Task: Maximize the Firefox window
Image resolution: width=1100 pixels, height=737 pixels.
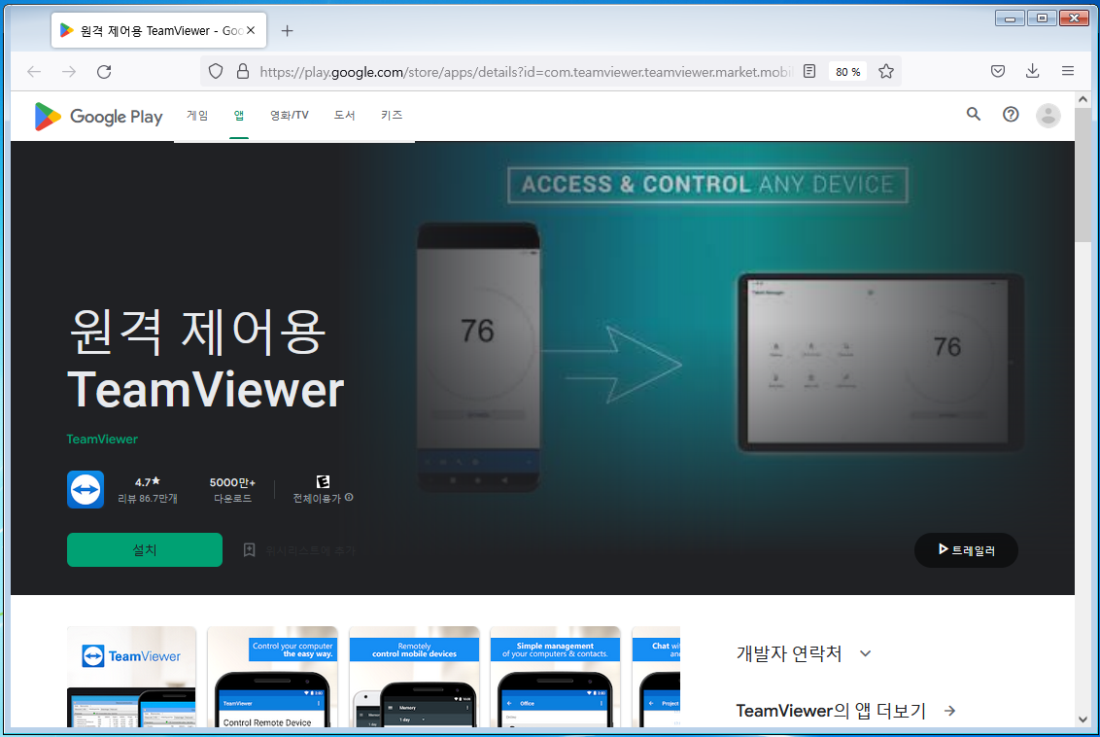Action: coord(1042,18)
